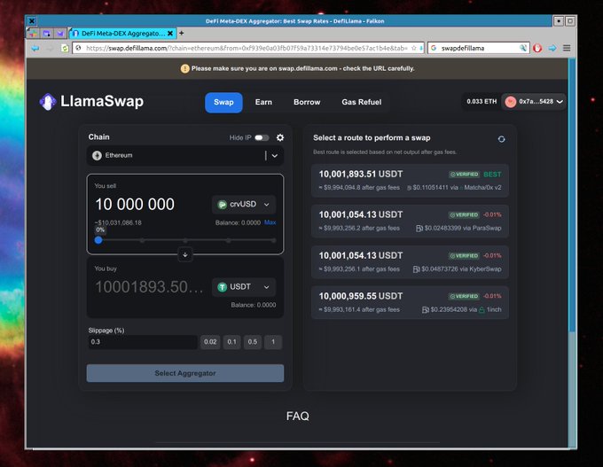Open the USDT buy token selector
The image size is (603, 467).
pos(244,287)
